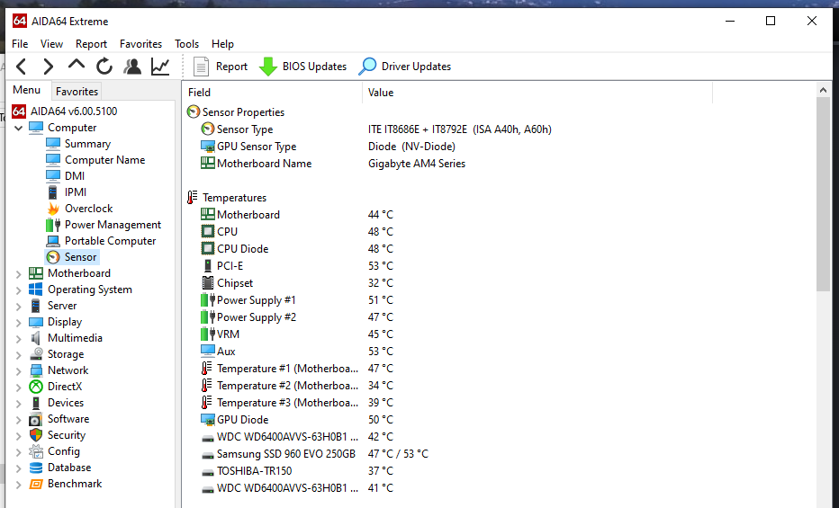Image resolution: width=839 pixels, height=508 pixels.
Task: Open the Portable Computer laptop icon
Action: click(53, 241)
